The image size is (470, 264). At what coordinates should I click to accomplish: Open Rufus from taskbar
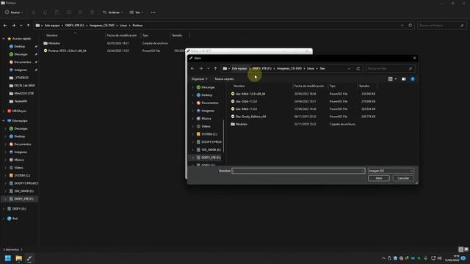click(x=29, y=258)
